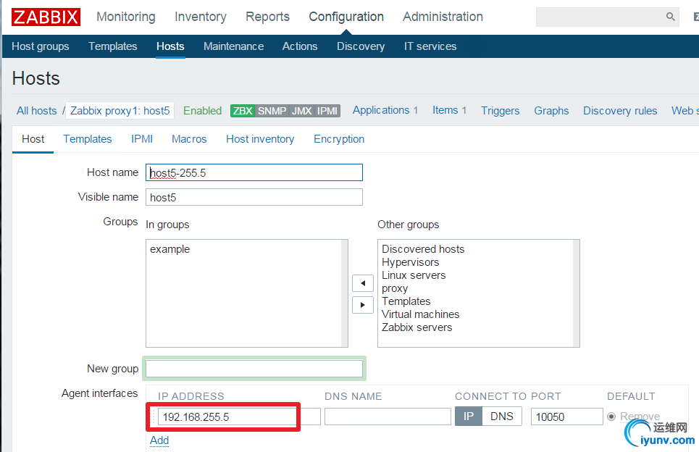This screenshot has width=699, height=452.
Task: Open the All hosts breadcrumb link
Action: point(36,111)
